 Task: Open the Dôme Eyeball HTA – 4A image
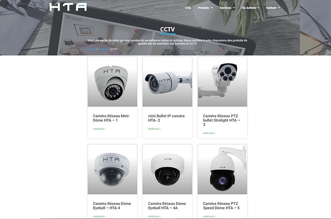167,169
